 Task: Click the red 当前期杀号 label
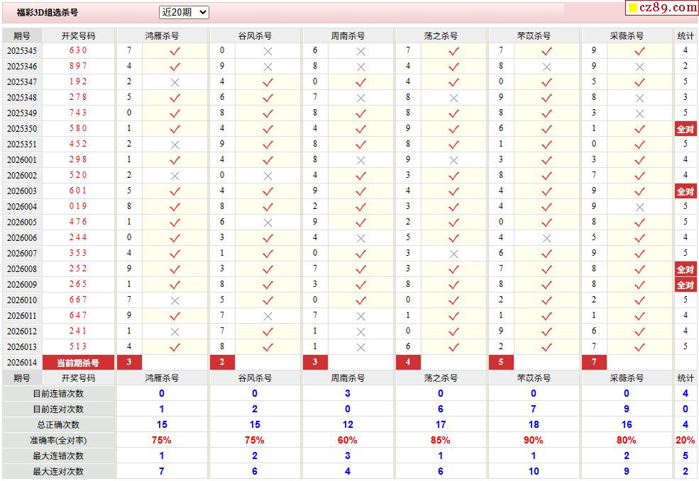tap(78, 363)
